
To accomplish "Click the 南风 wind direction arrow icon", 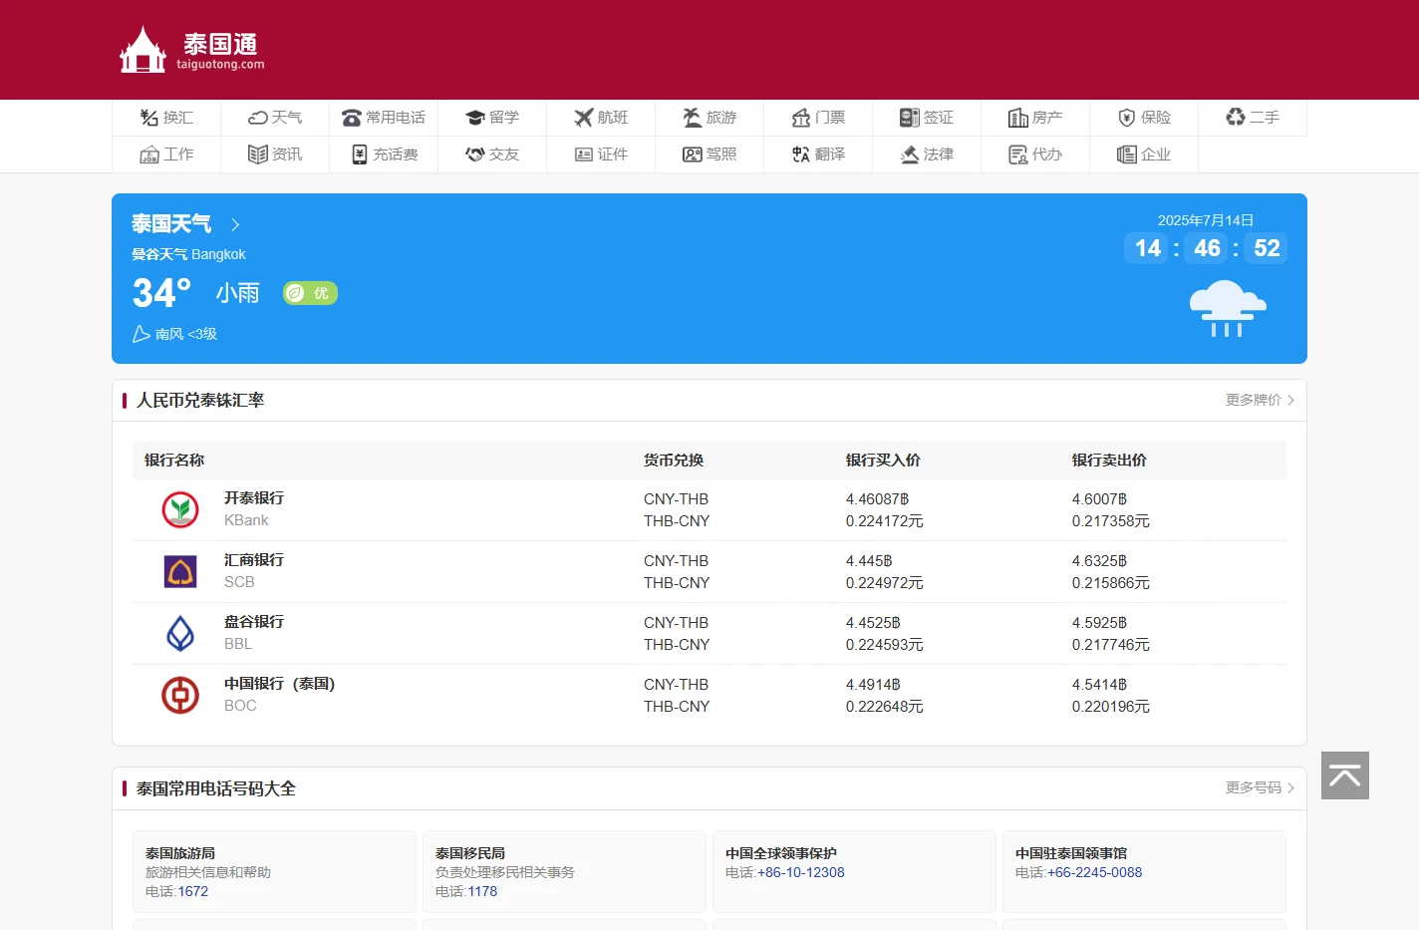I will point(142,334).
